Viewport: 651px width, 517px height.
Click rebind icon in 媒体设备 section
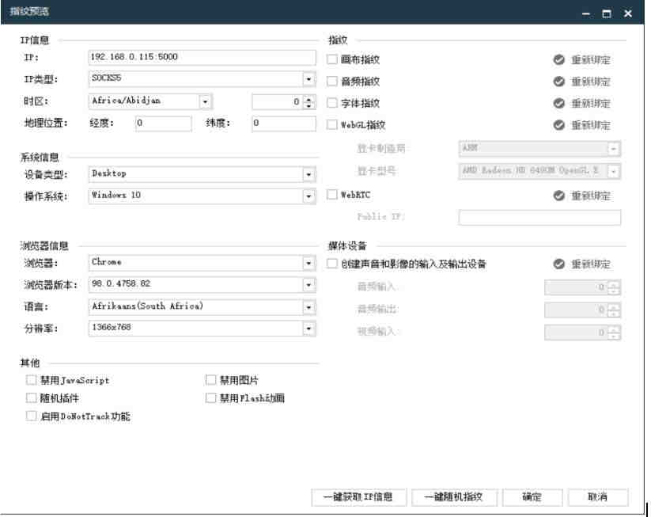(x=558, y=264)
